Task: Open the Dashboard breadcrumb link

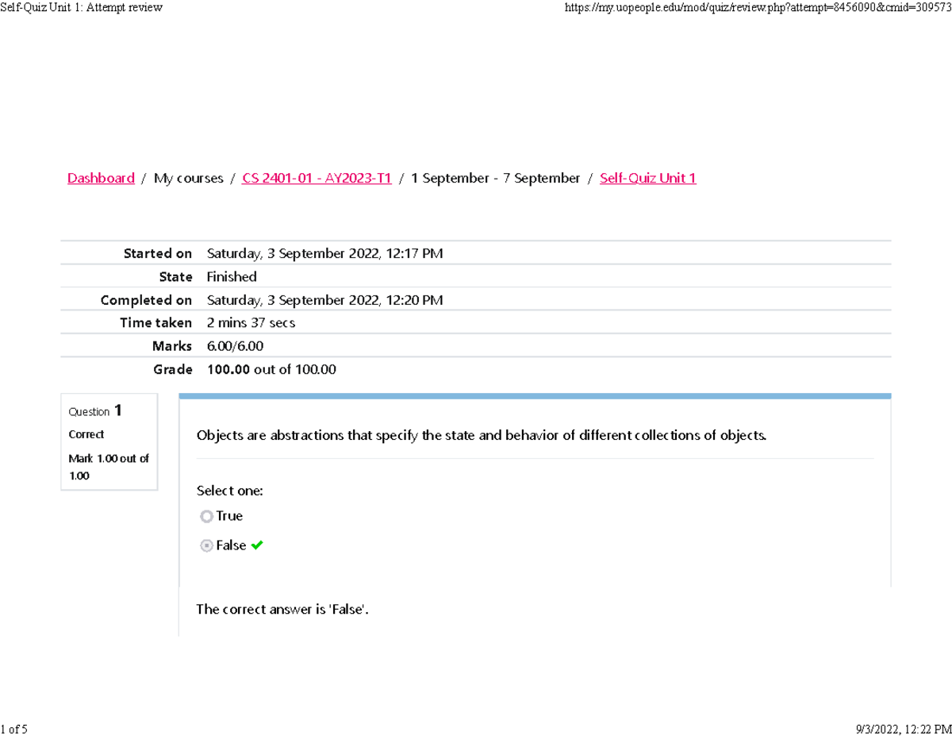Action: pos(101,178)
